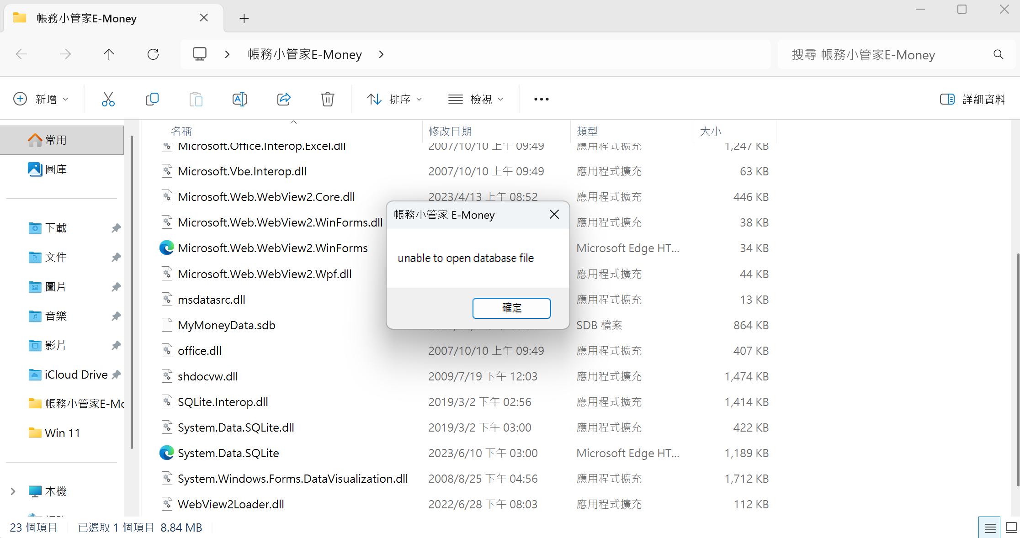Screen dimensions: 1020x538
Task: Open the see-more ellipsis menu
Action: tap(541, 99)
